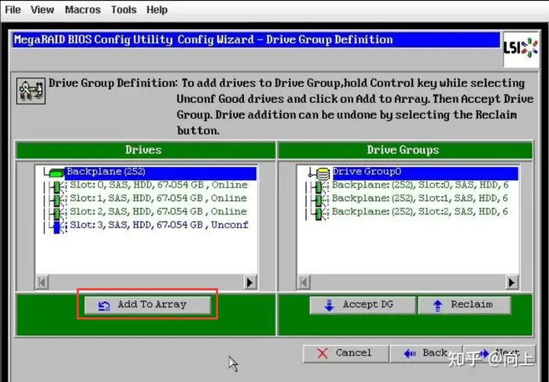This screenshot has width=549, height=382.
Task: Click the LSI logo icon
Action: pyautogui.click(x=521, y=49)
